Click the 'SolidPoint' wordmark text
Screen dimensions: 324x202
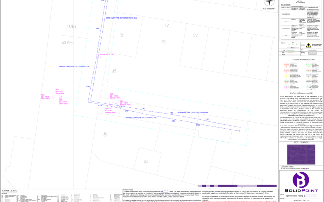coord(301,191)
